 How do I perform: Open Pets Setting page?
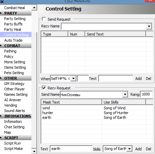(14, 73)
